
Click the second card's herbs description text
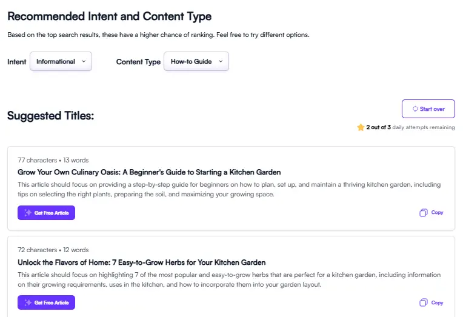point(229,279)
